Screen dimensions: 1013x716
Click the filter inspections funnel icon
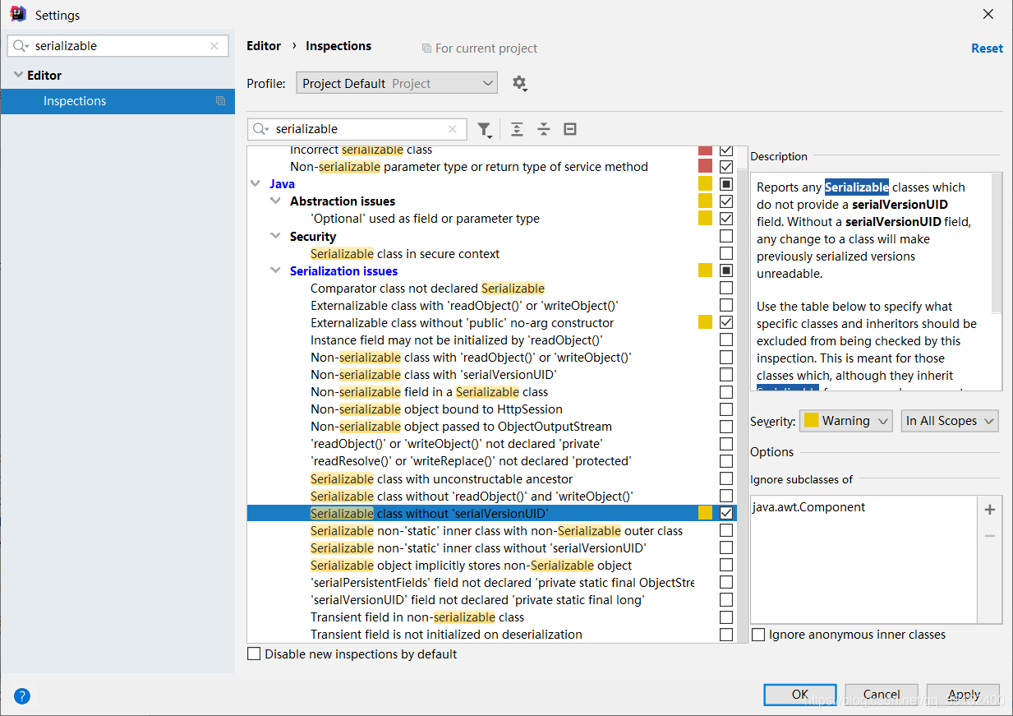(485, 129)
